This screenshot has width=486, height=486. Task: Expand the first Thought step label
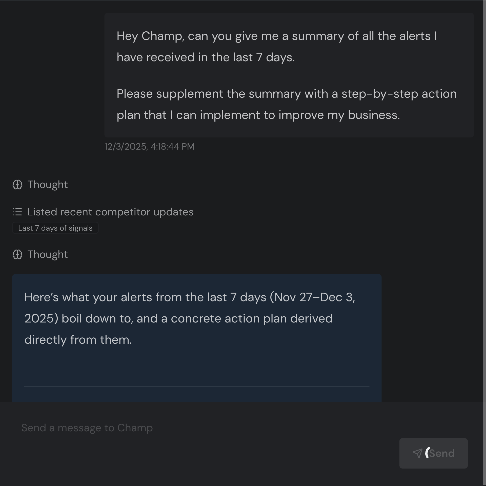pos(47,185)
